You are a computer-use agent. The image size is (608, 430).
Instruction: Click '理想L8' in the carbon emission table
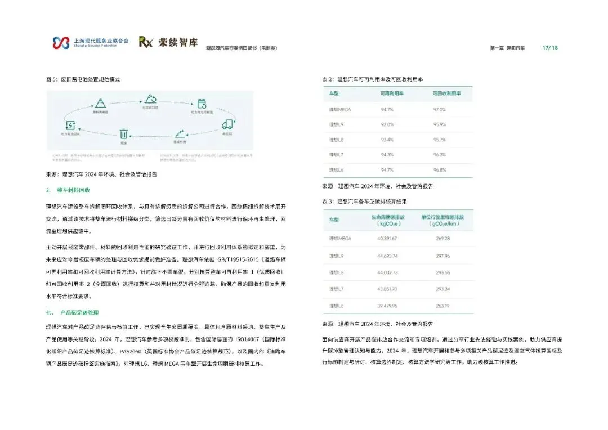coord(336,272)
